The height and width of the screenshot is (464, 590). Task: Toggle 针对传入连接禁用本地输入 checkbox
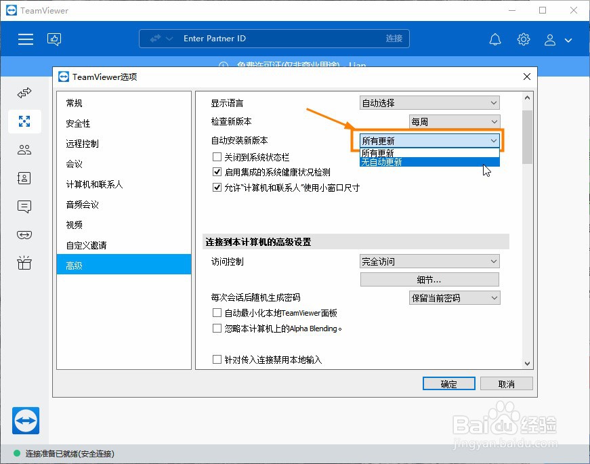[x=217, y=360]
